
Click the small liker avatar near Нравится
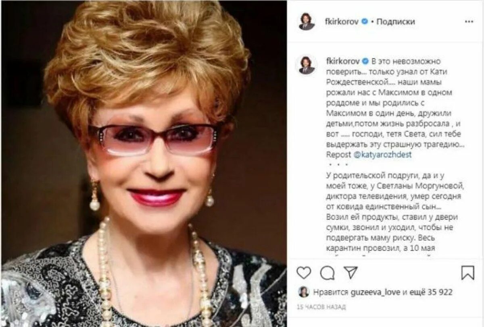tap(304, 292)
